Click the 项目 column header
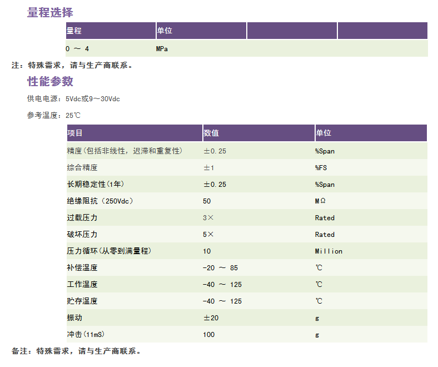 pos(75,133)
